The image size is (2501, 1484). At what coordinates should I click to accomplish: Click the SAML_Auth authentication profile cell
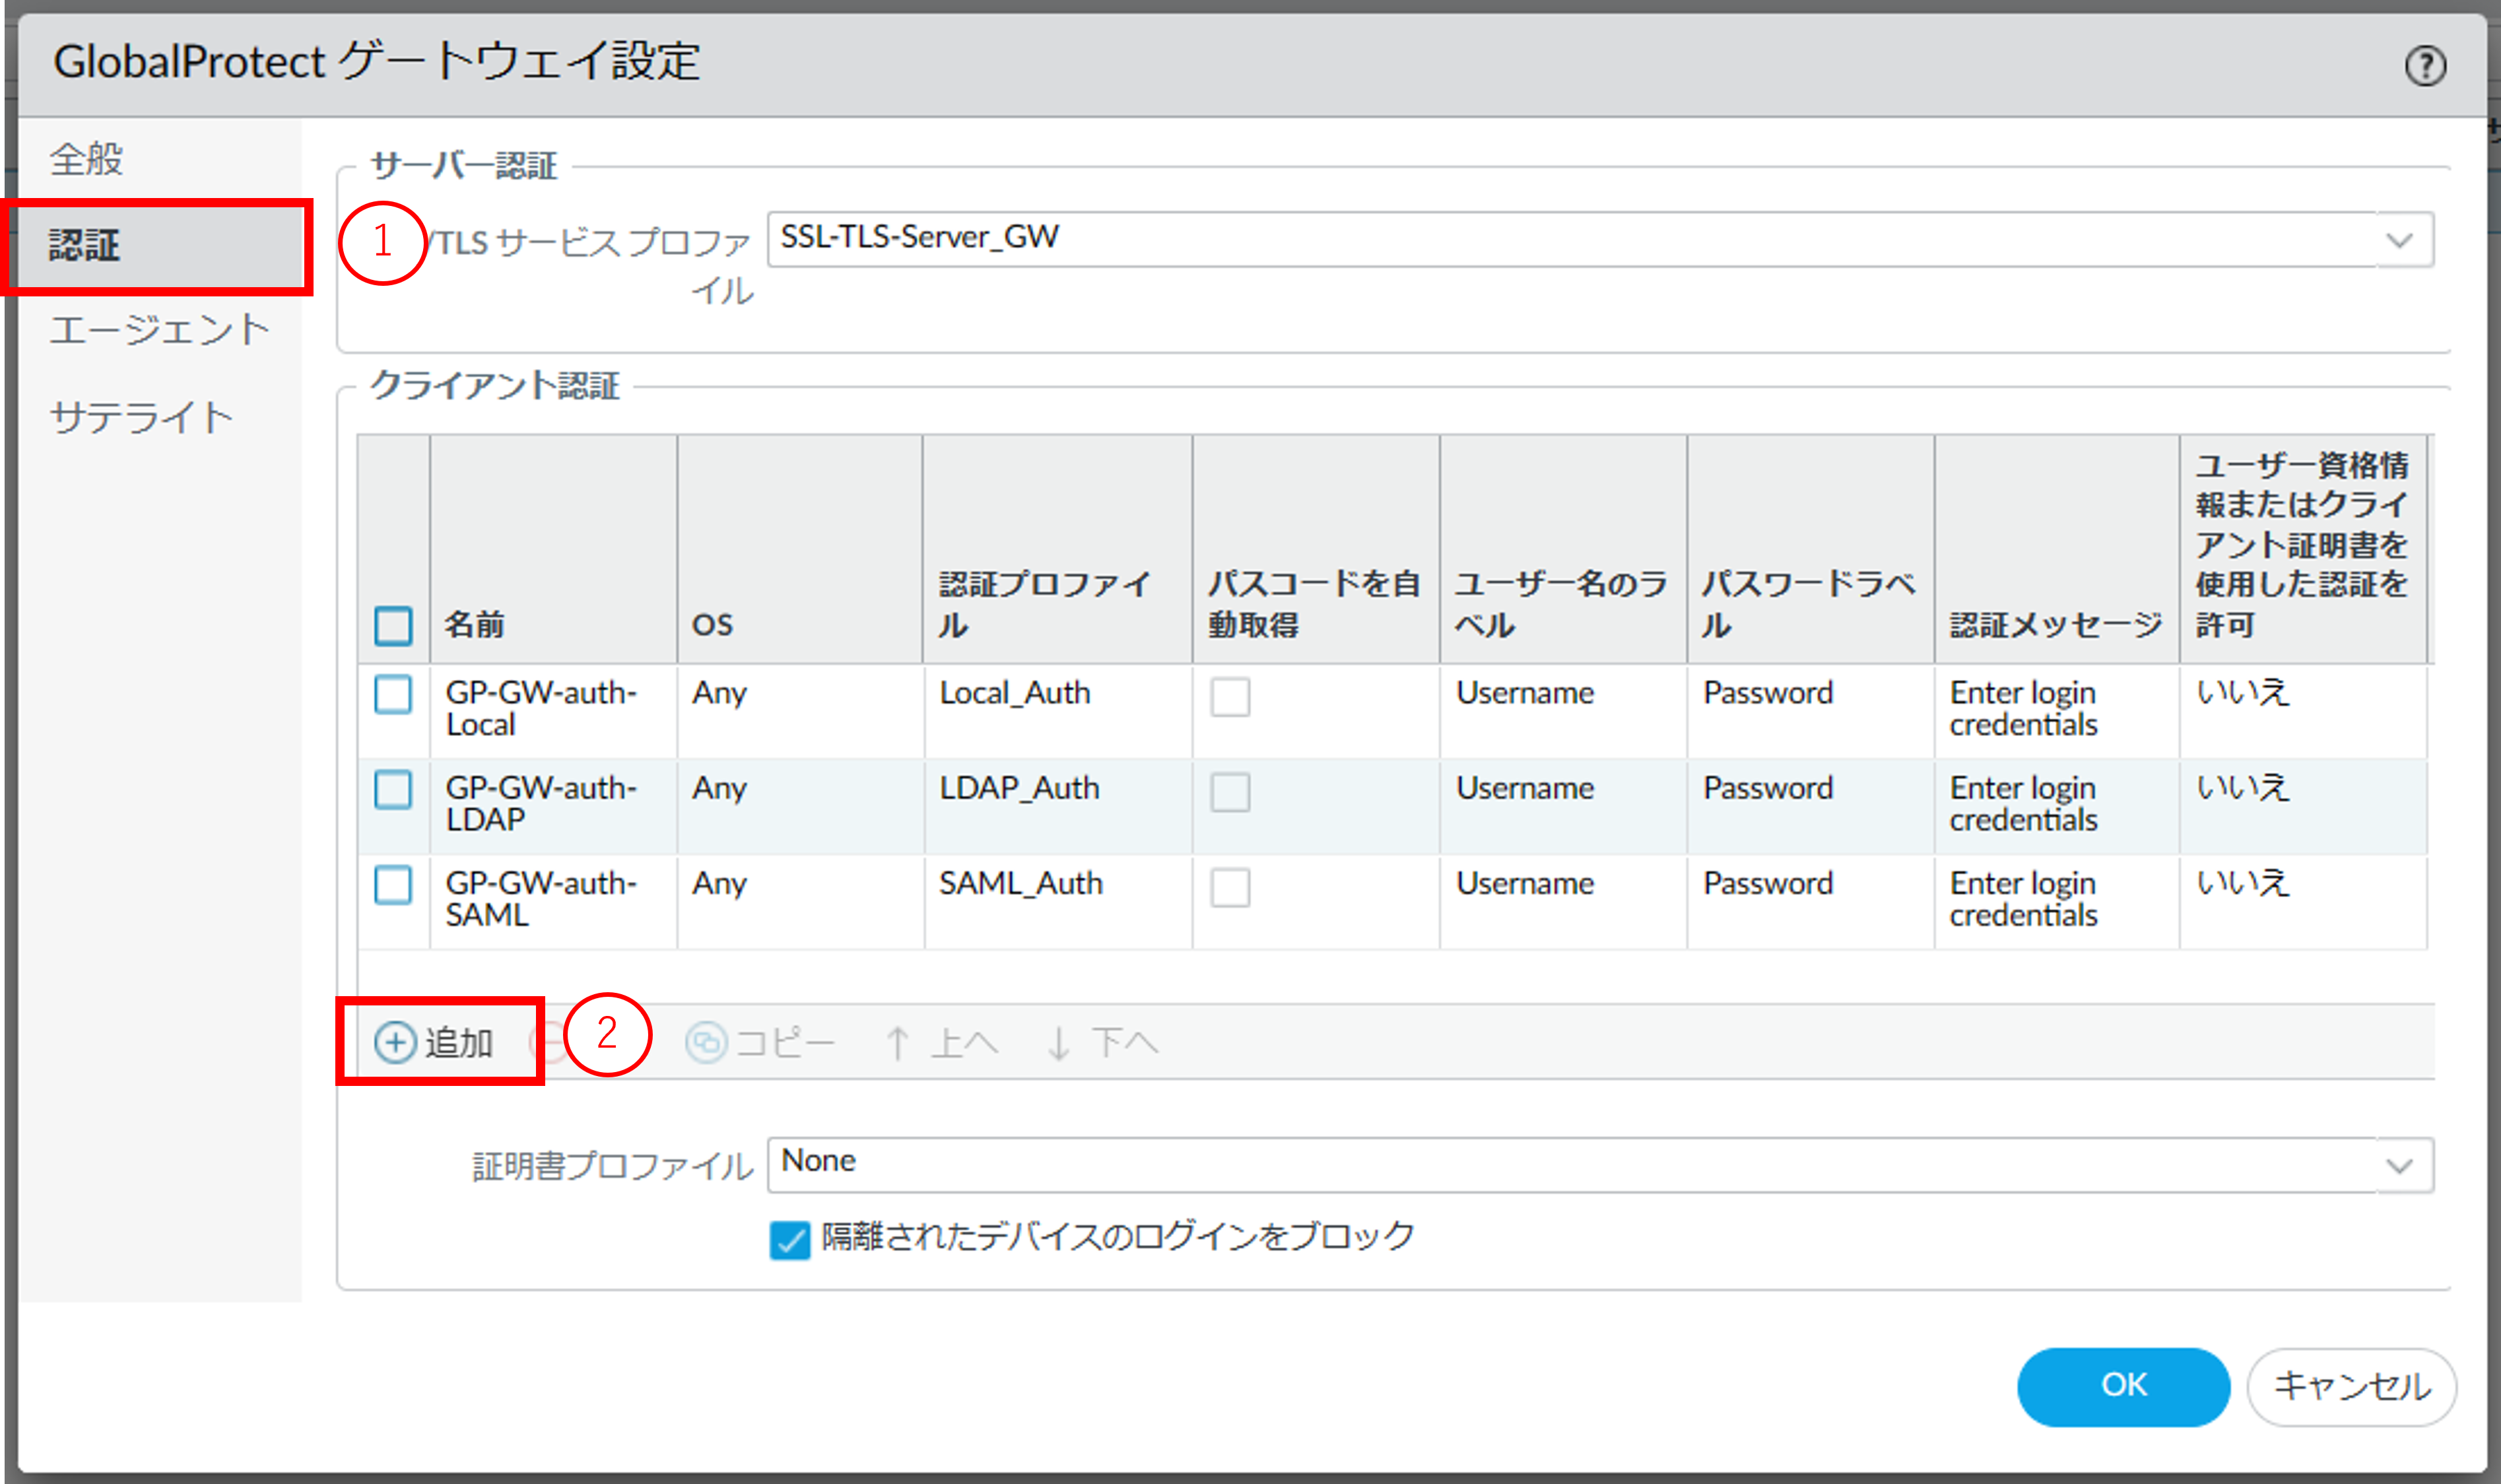coord(1020,884)
